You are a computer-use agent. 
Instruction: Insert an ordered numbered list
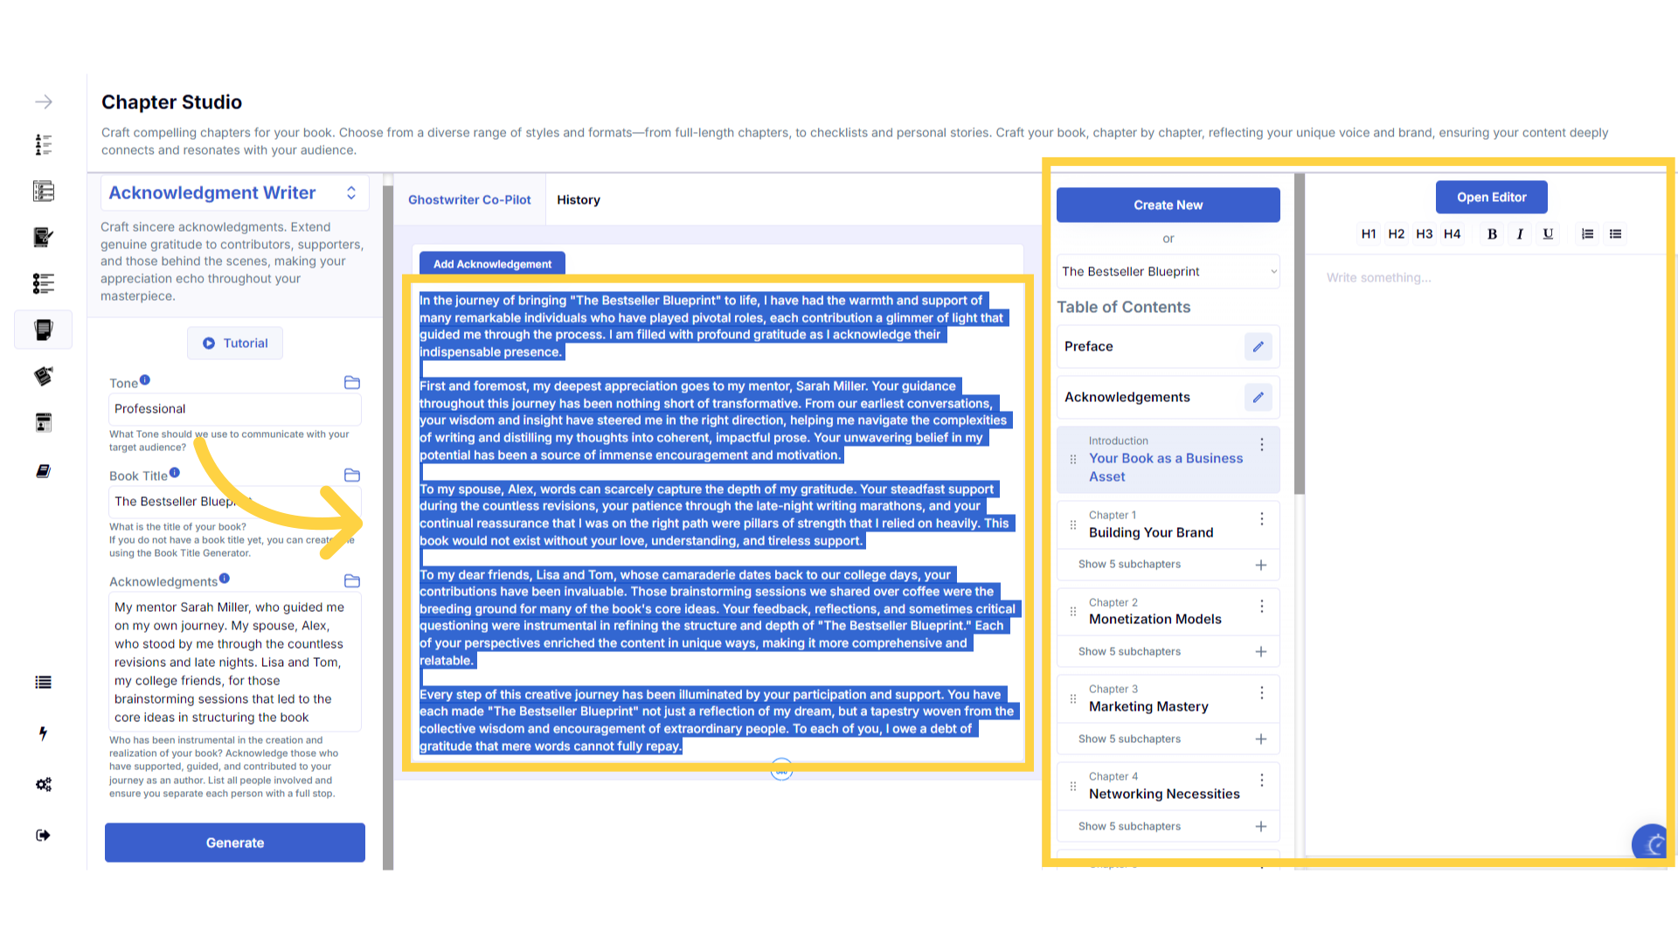click(1587, 234)
